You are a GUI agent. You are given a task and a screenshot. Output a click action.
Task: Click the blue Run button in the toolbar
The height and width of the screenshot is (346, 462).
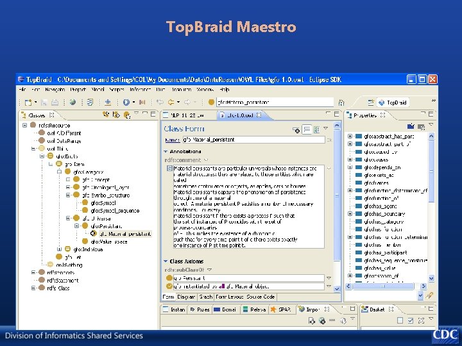[126, 102]
